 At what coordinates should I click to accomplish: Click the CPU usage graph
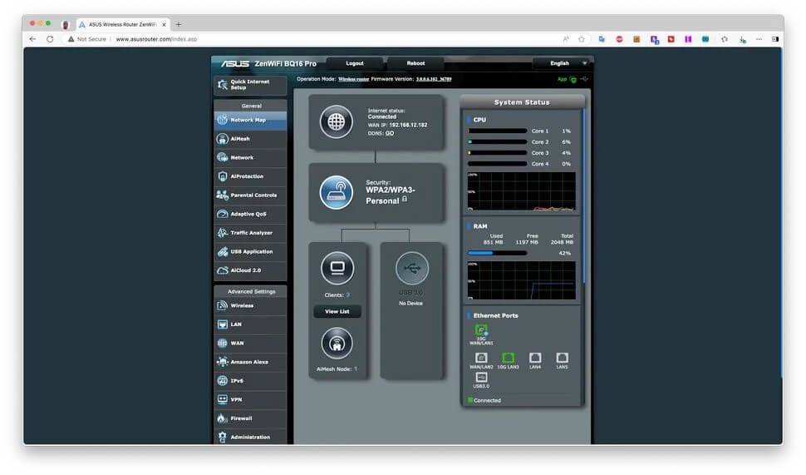pyautogui.click(x=521, y=191)
